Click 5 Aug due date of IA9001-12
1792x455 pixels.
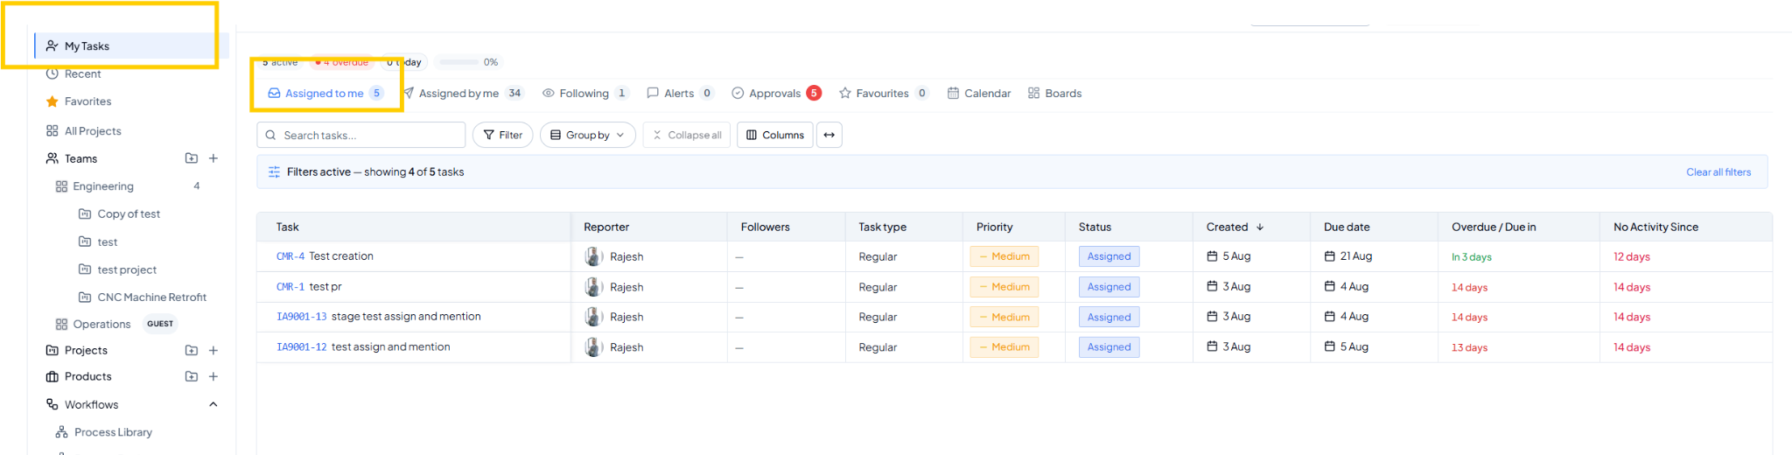point(1347,347)
